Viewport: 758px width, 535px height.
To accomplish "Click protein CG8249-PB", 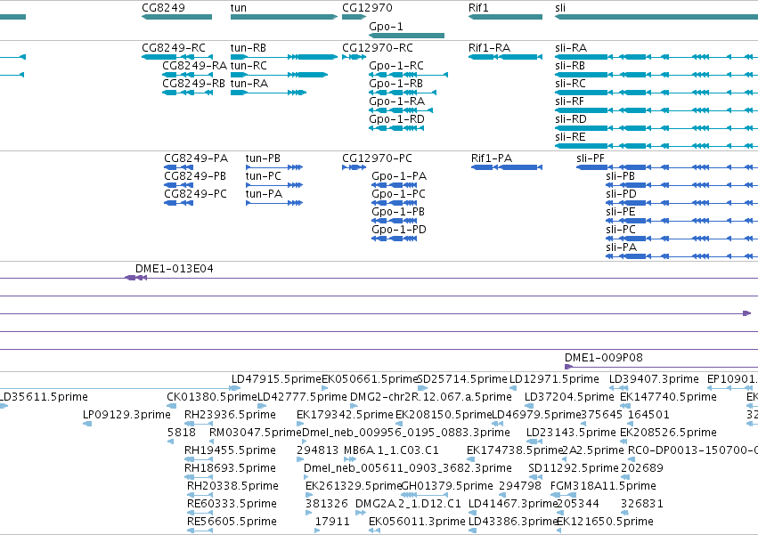I will [178, 185].
